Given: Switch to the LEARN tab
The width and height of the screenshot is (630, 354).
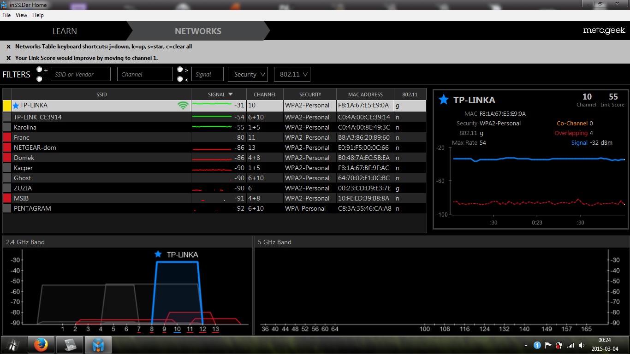Looking at the screenshot, I should [65, 31].
